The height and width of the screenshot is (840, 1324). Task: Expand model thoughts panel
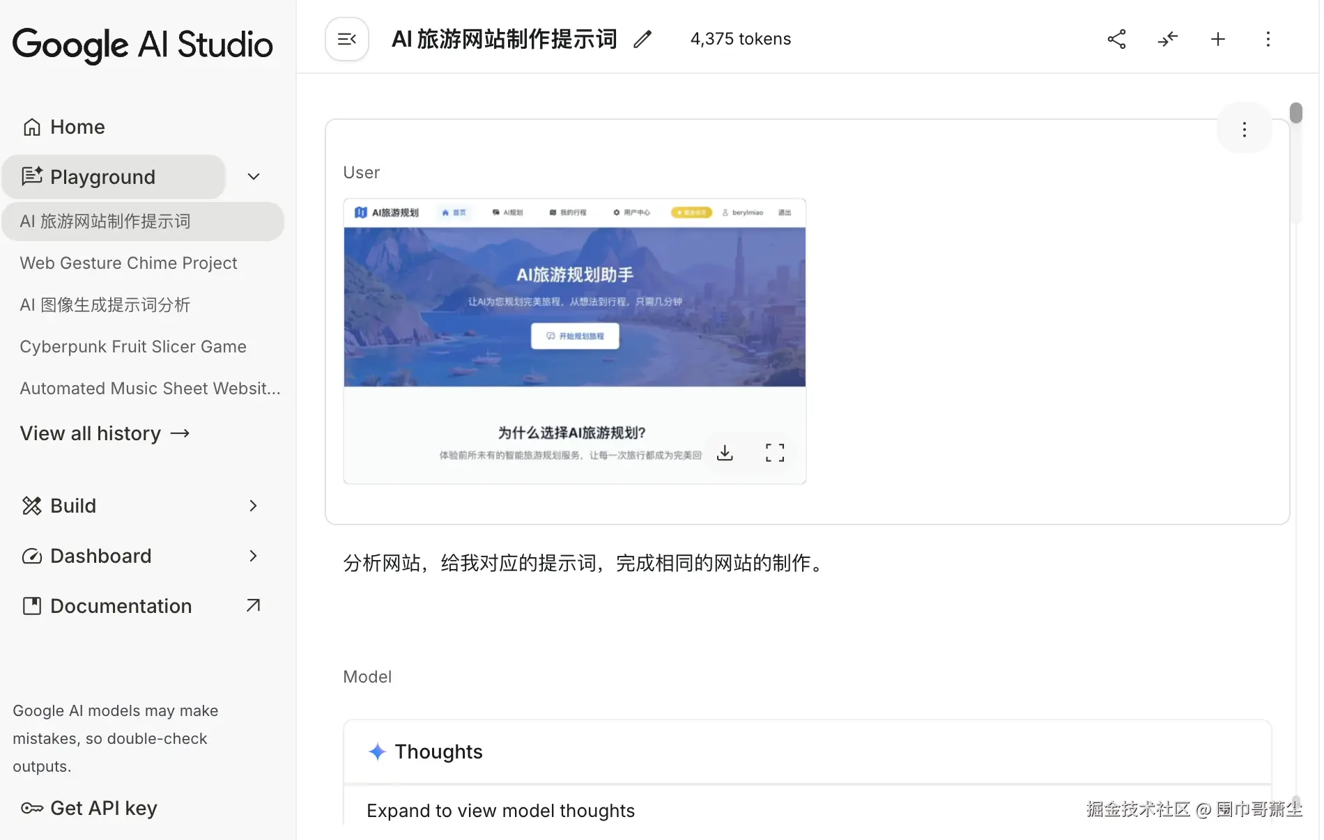tap(500, 811)
